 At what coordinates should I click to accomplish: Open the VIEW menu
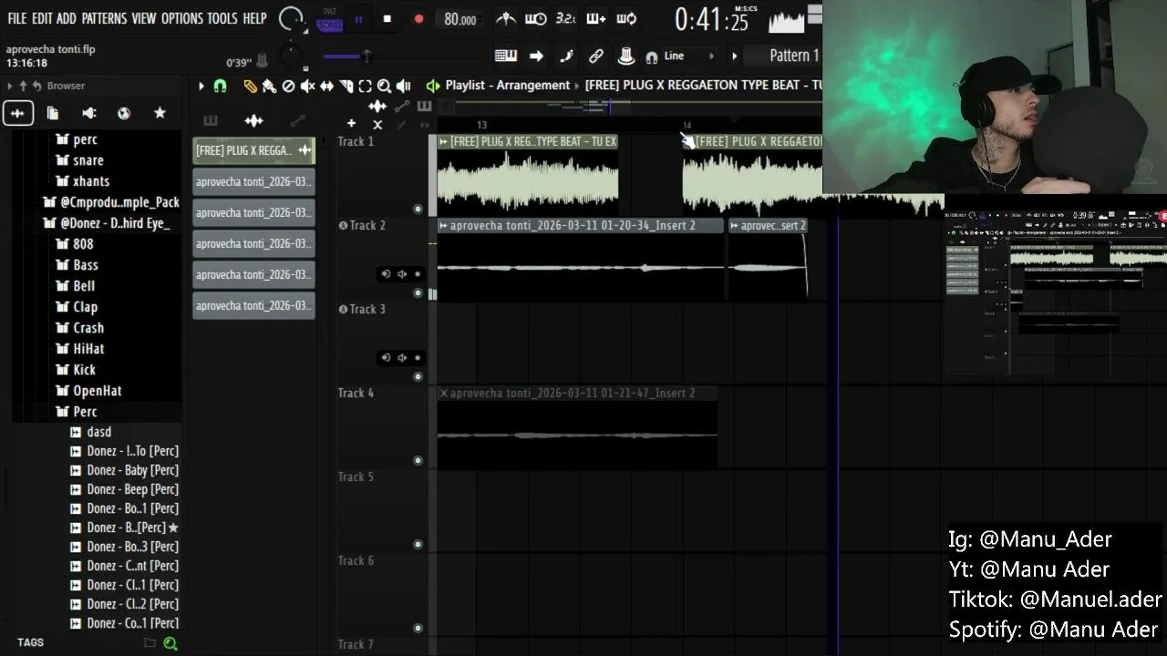coord(144,18)
